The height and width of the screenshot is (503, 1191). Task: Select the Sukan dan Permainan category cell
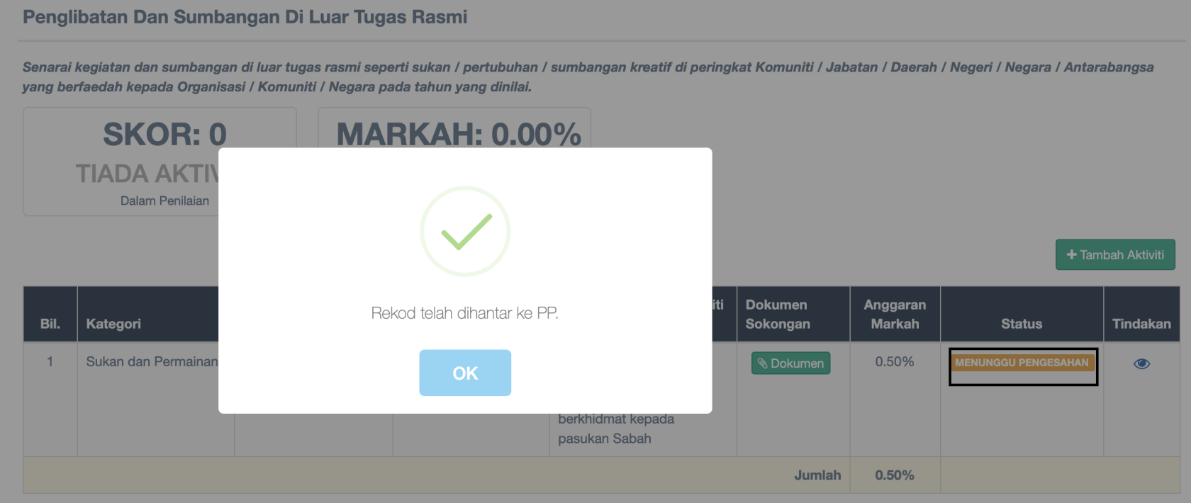coord(152,361)
